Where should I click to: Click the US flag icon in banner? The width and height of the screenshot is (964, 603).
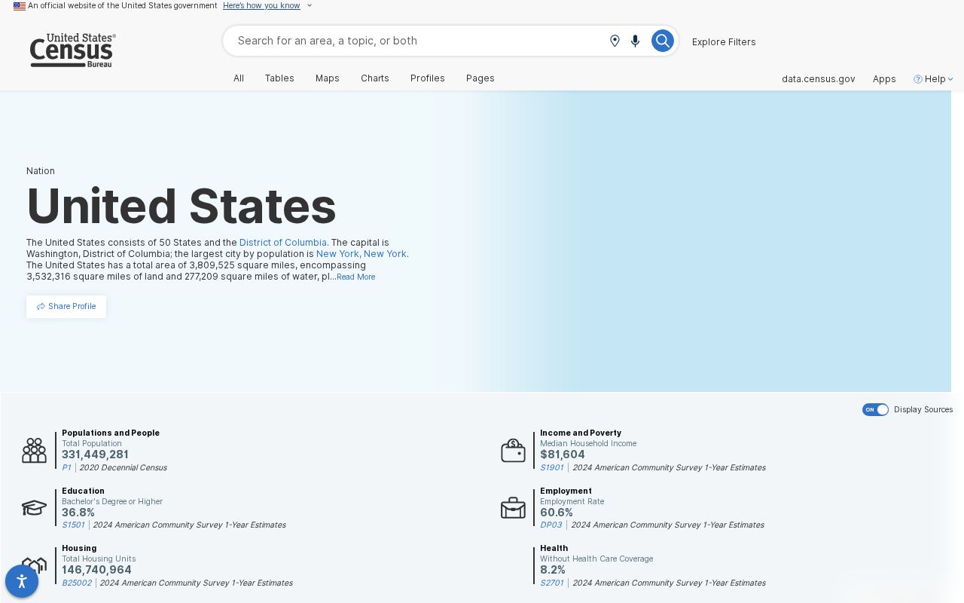(x=20, y=6)
